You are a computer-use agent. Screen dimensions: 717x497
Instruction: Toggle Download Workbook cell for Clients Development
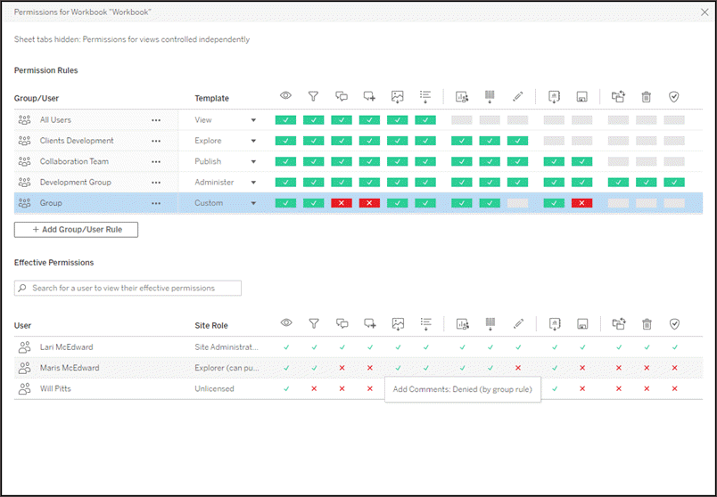coord(554,141)
